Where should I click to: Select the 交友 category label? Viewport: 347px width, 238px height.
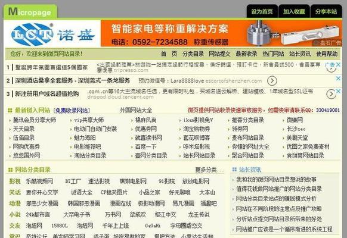point(15,226)
